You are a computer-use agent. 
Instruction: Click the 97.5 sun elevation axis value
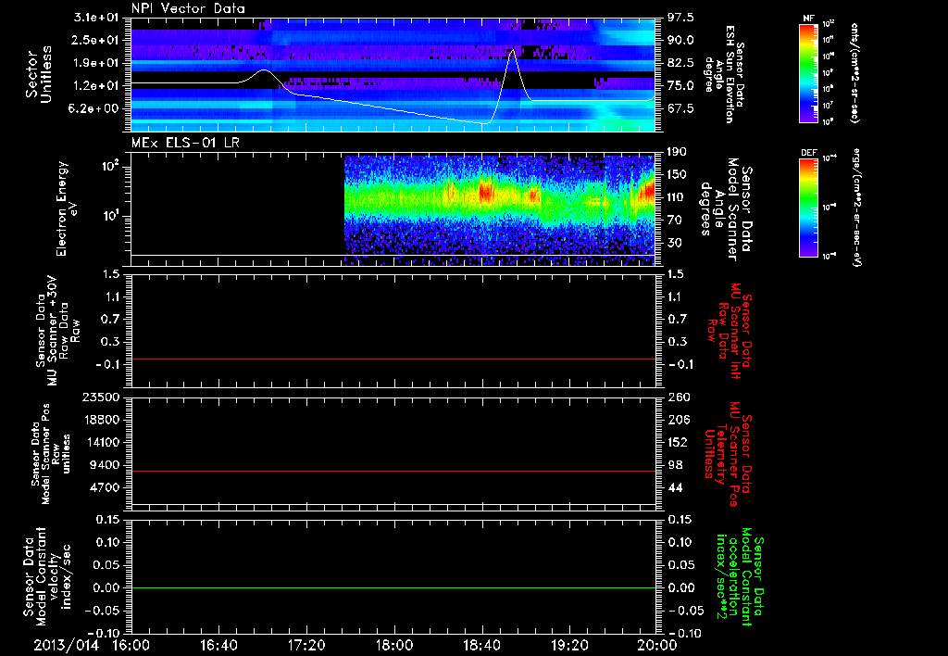(681, 18)
